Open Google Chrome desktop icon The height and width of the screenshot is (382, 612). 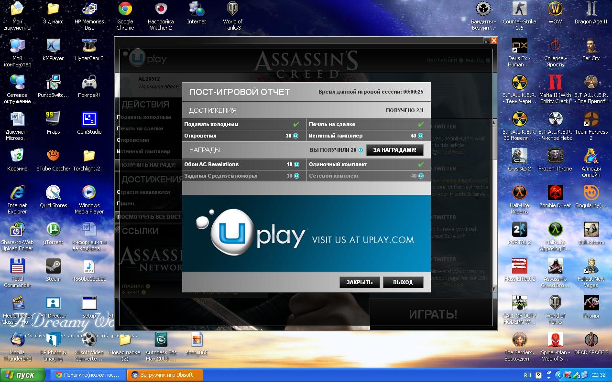(x=125, y=16)
